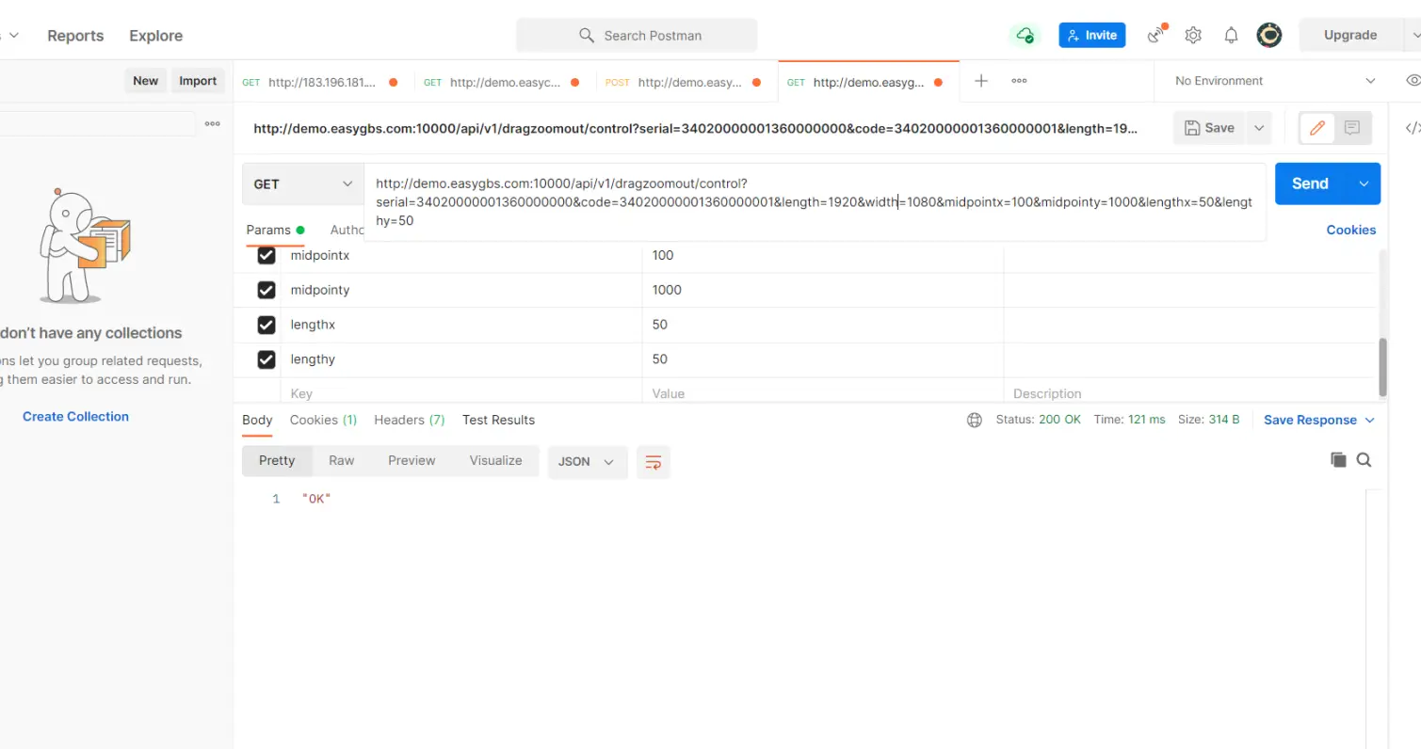This screenshot has height=749, width=1421.
Task: Copy response body with copy icon
Action: pos(1338,459)
